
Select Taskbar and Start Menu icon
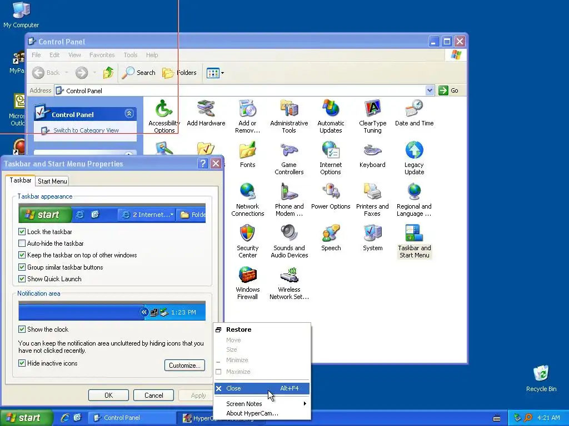coord(415,241)
